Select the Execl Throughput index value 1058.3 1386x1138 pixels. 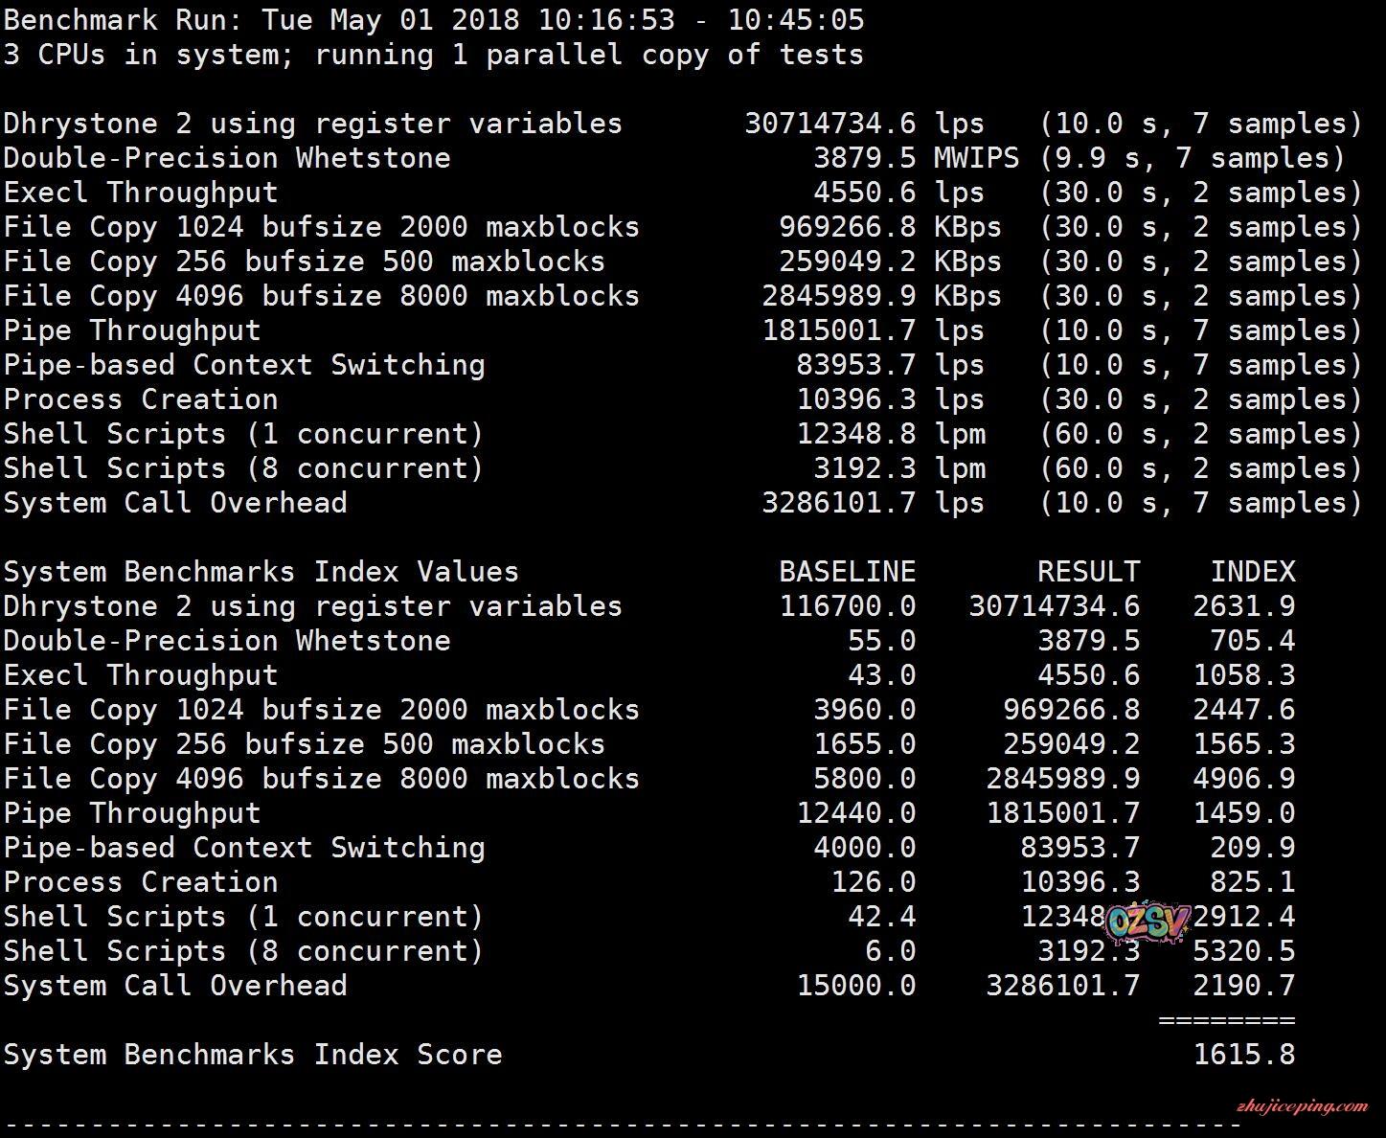(1243, 675)
